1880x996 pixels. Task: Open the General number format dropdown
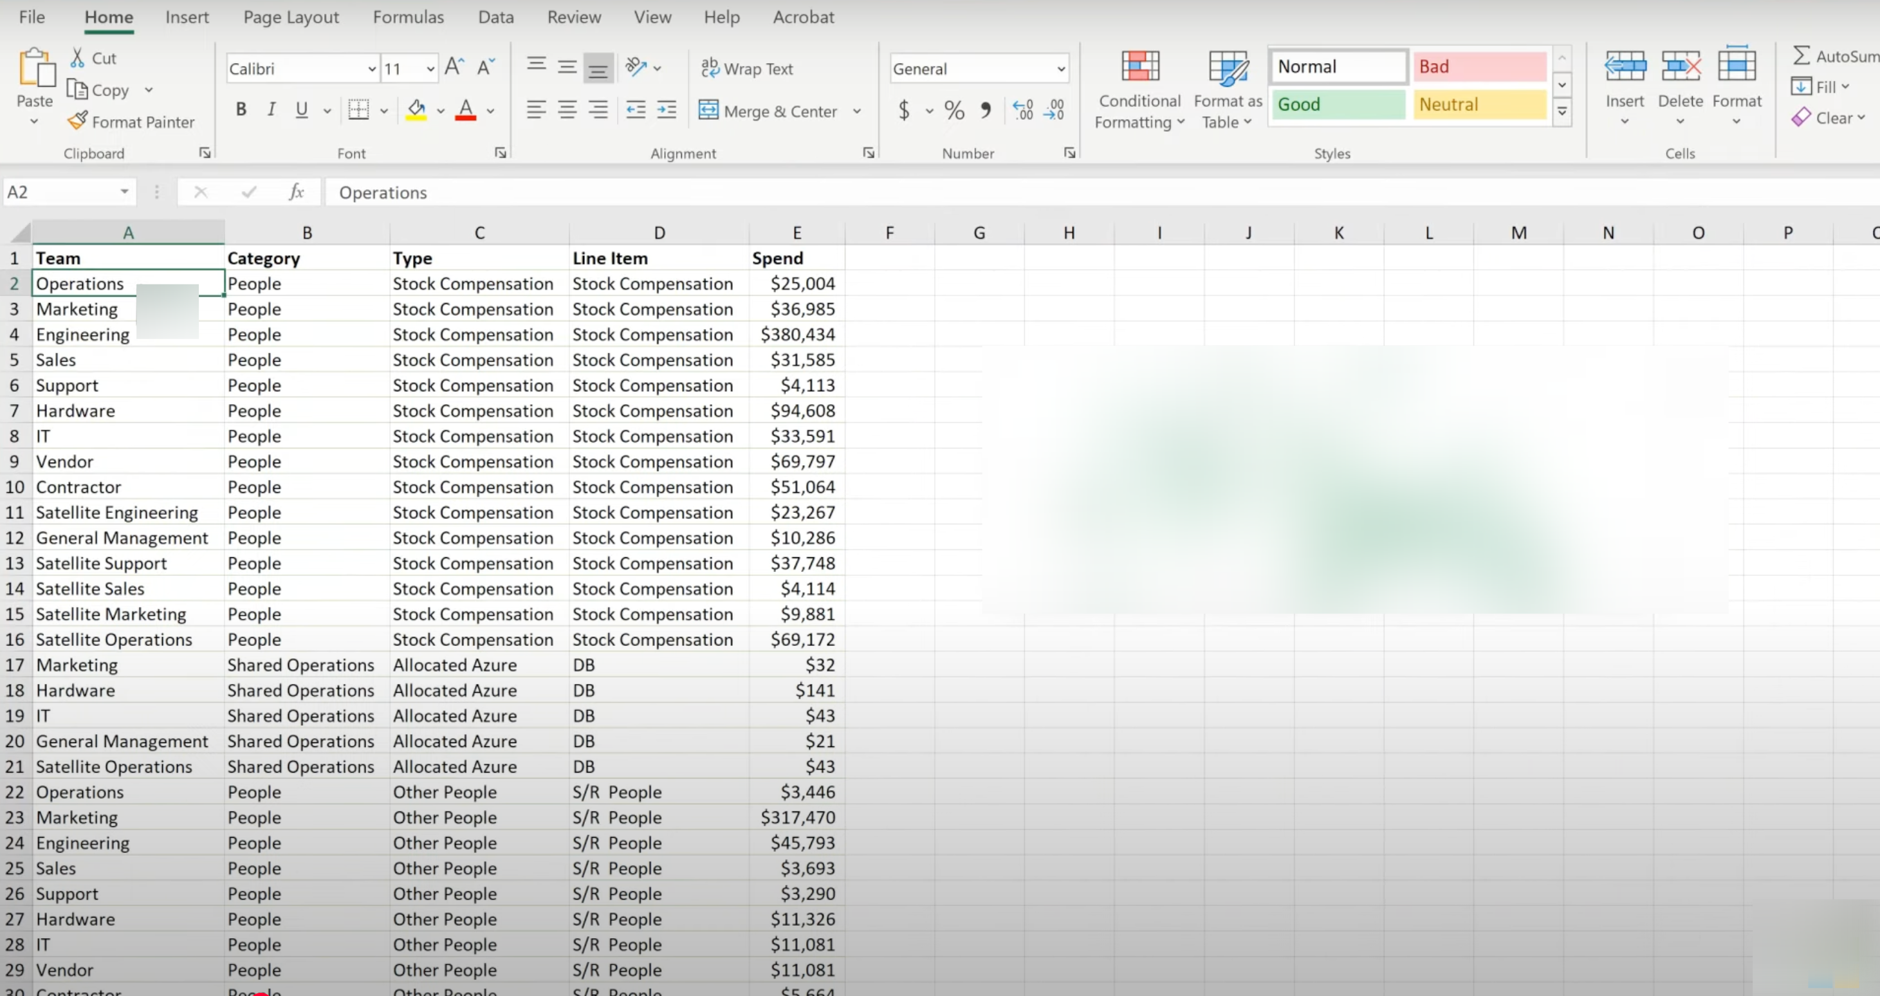pyautogui.click(x=1060, y=69)
